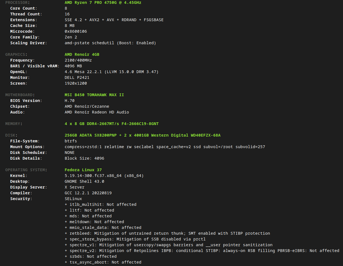This screenshot has width=343, height=266.
Task: Click the AMD Renoir Radeon HD Audio text
Action: 97,112
